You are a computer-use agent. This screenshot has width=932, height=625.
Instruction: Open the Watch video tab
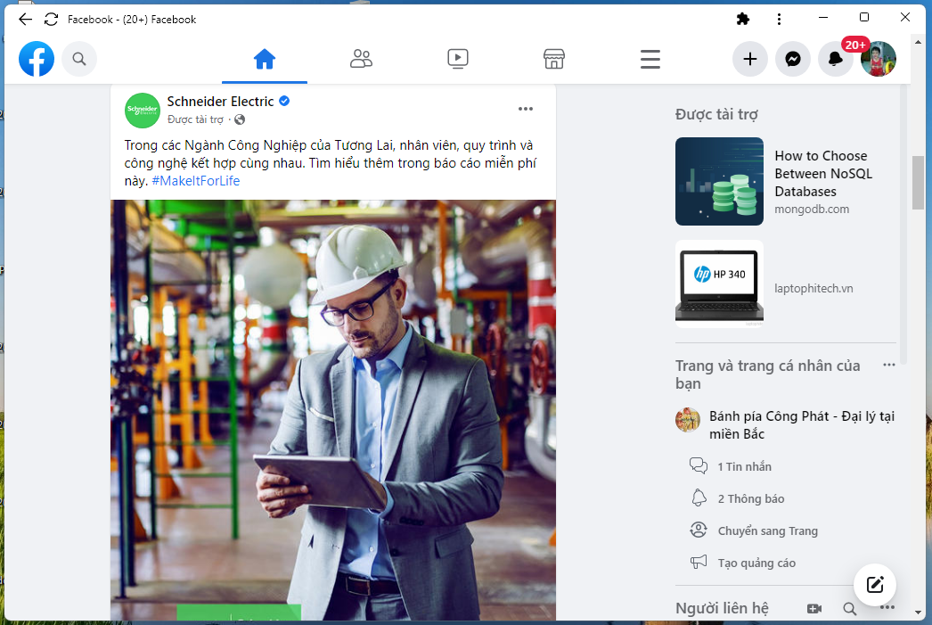(458, 59)
